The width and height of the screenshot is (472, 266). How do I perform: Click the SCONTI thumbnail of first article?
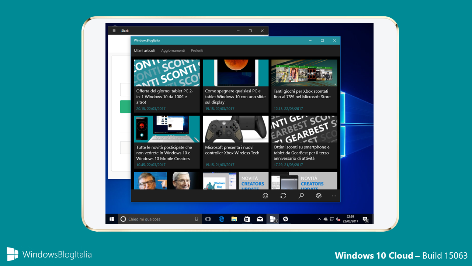167,73
